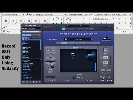Adjust horizontal slider at the bottom of the left controls
133x100 pixels.
point(50,77)
